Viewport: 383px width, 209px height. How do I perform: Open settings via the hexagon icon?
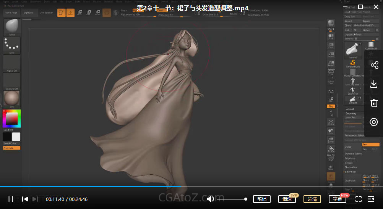click(x=374, y=122)
